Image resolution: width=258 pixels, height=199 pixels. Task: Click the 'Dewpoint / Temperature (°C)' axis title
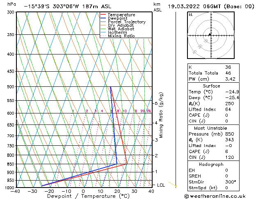(88, 196)
